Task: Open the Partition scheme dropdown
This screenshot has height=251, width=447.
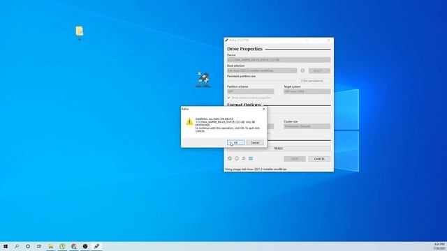Action: point(250,91)
